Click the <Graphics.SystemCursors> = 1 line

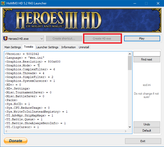(x=30, y=81)
